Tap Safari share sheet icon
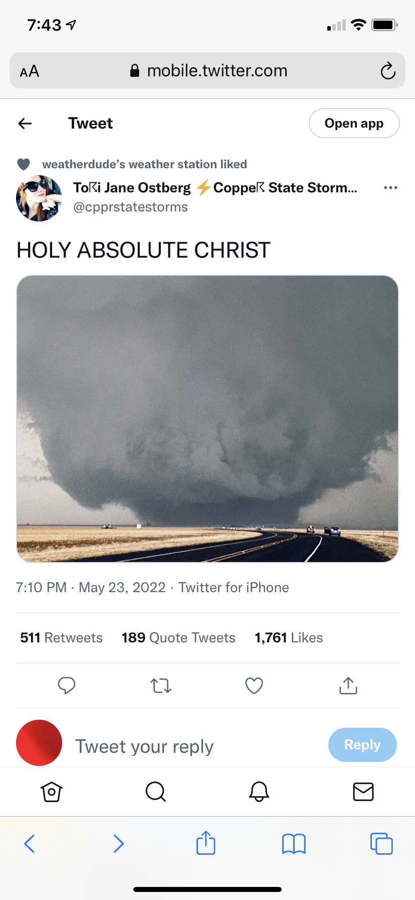 206,843
